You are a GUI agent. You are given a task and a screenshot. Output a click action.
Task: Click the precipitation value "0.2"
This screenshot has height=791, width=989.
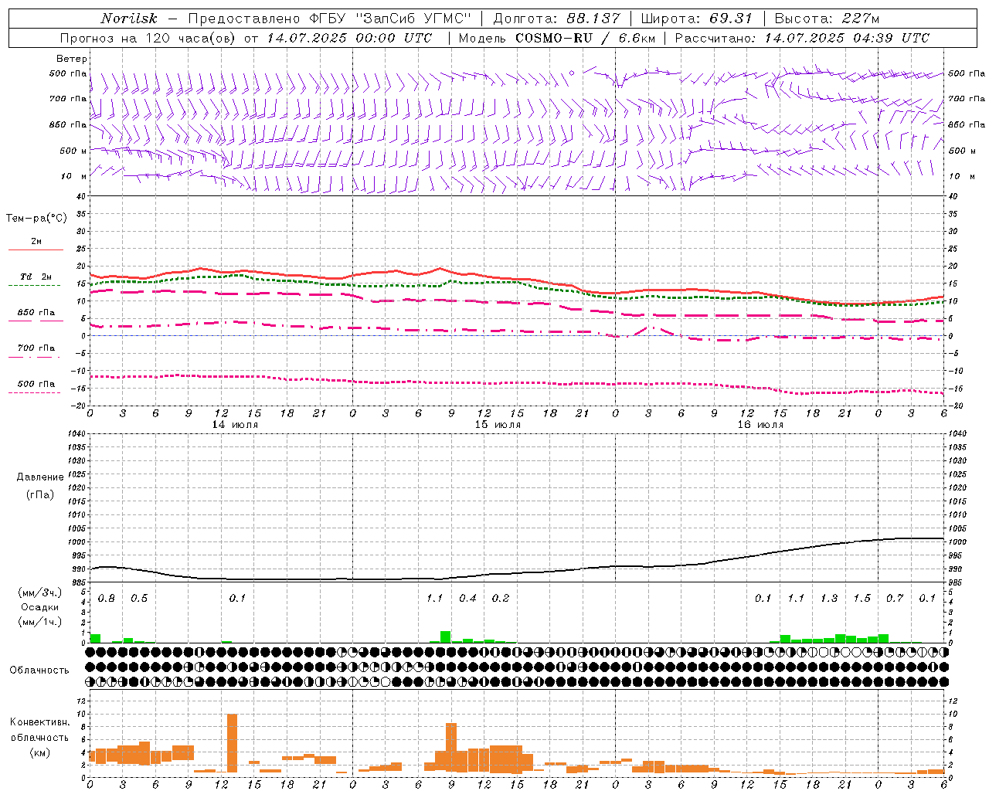(501, 598)
